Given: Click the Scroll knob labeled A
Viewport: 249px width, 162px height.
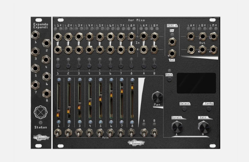Looking at the screenshot, I should coord(177,127).
